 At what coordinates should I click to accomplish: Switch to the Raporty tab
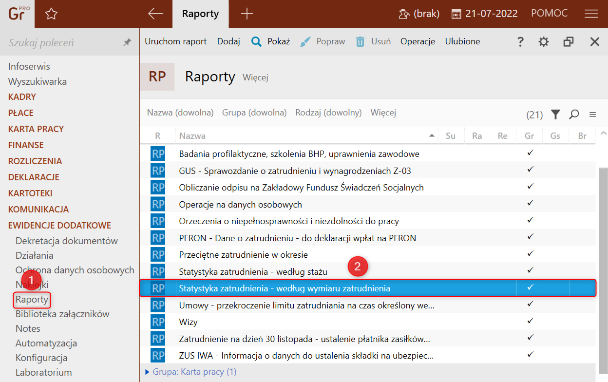point(200,14)
